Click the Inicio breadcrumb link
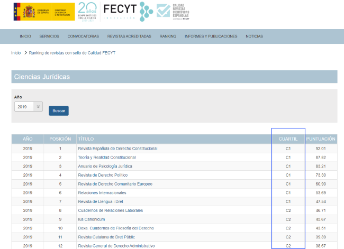The image size is (344, 249). pyautogui.click(x=16, y=53)
